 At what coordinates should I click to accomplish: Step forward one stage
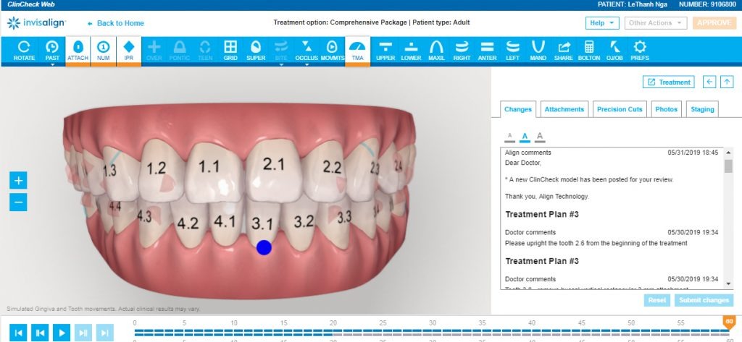(x=83, y=333)
